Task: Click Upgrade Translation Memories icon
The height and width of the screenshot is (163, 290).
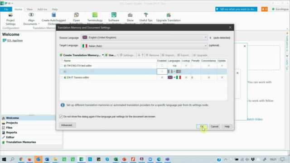Action: 168,15
